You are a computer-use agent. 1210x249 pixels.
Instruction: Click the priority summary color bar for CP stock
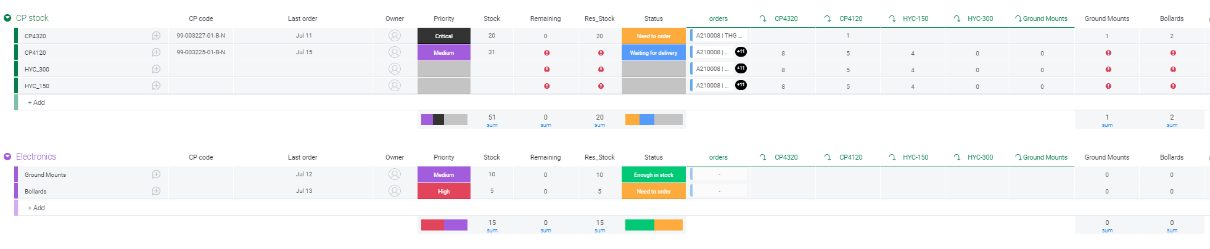pos(443,120)
